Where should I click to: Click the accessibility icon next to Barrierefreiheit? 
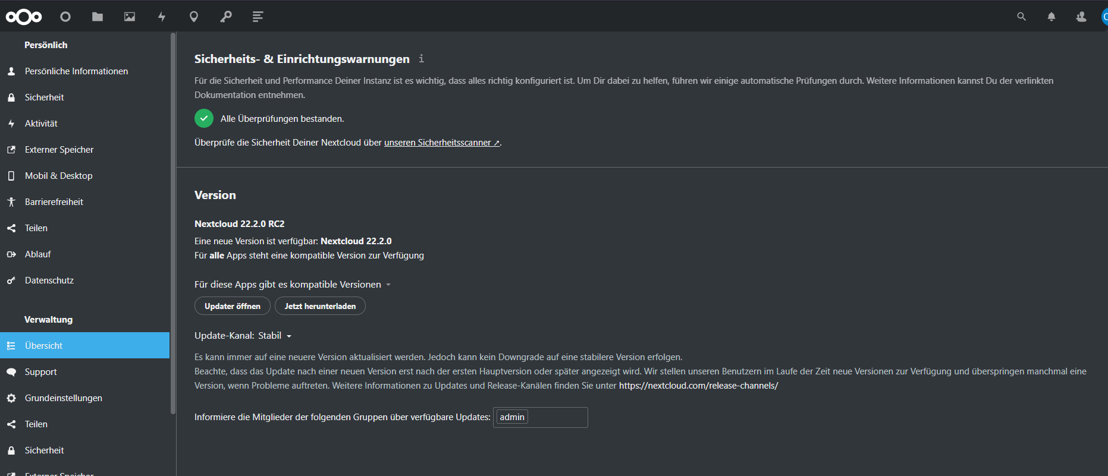point(11,202)
